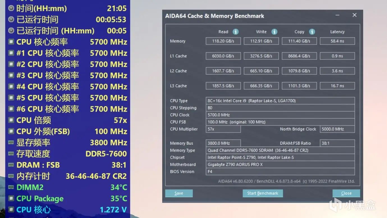The image size is (387, 218).
Task: Close the AIDA64 window via title bar X
Action: tap(354, 15)
